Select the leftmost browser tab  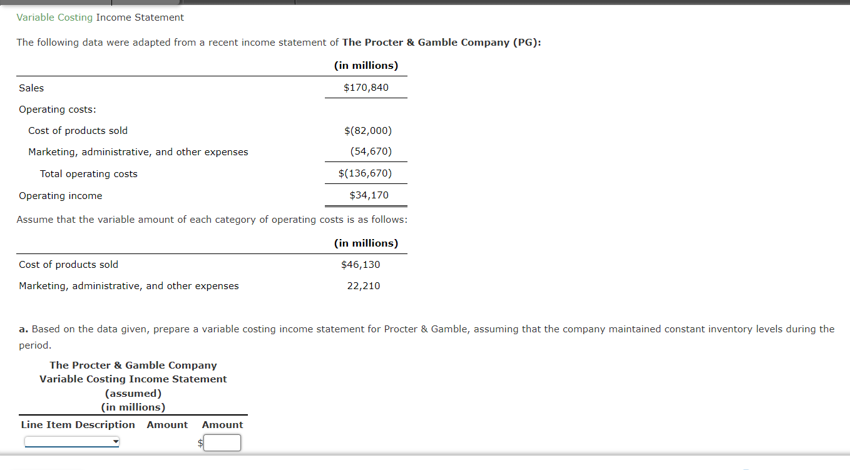56,3
